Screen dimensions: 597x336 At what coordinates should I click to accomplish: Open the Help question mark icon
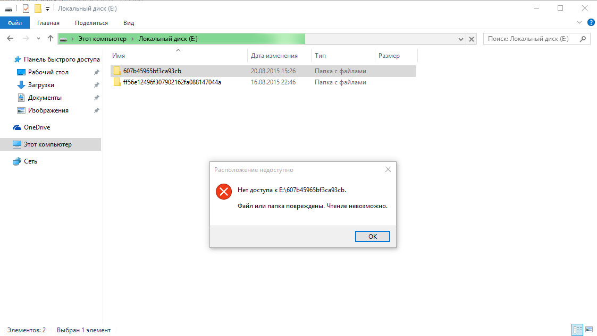coord(591,22)
